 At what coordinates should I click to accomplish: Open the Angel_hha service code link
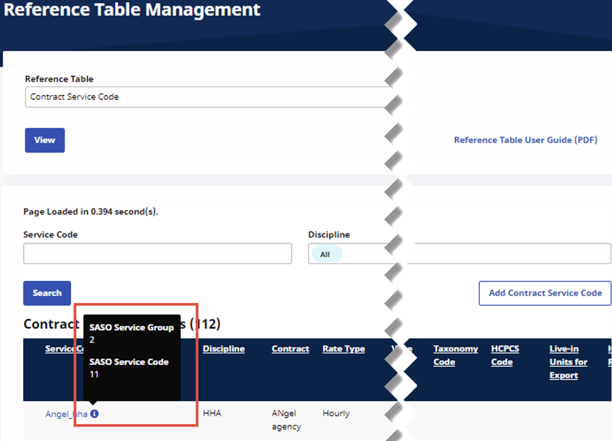coord(66,414)
